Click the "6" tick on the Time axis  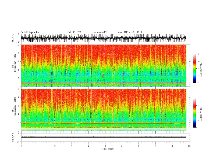(x=122, y=146)
